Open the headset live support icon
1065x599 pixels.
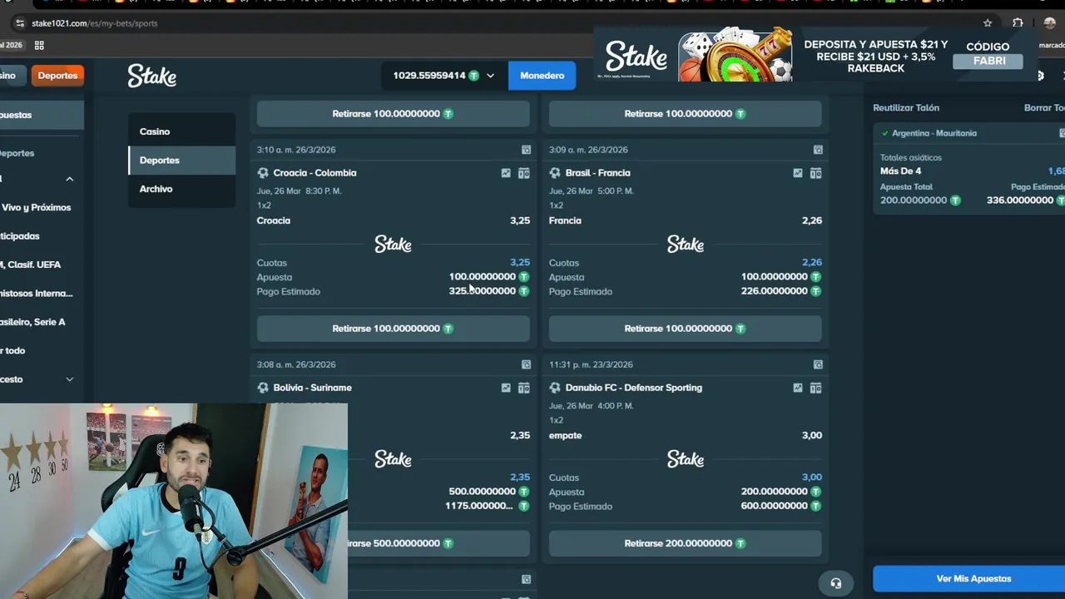tap(835, 583)
